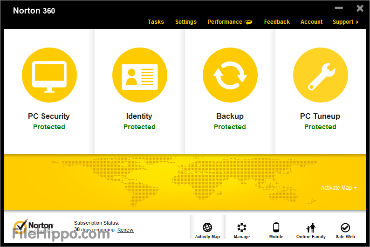Click the Norton 360 window title

pyautogui.click(x=34, y=11)
